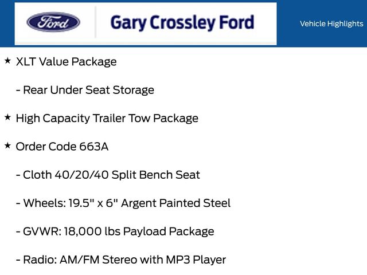Viewport: 367px width, 275px height.
Task: Click the Order Code 663A text
Action: (62, 147)
